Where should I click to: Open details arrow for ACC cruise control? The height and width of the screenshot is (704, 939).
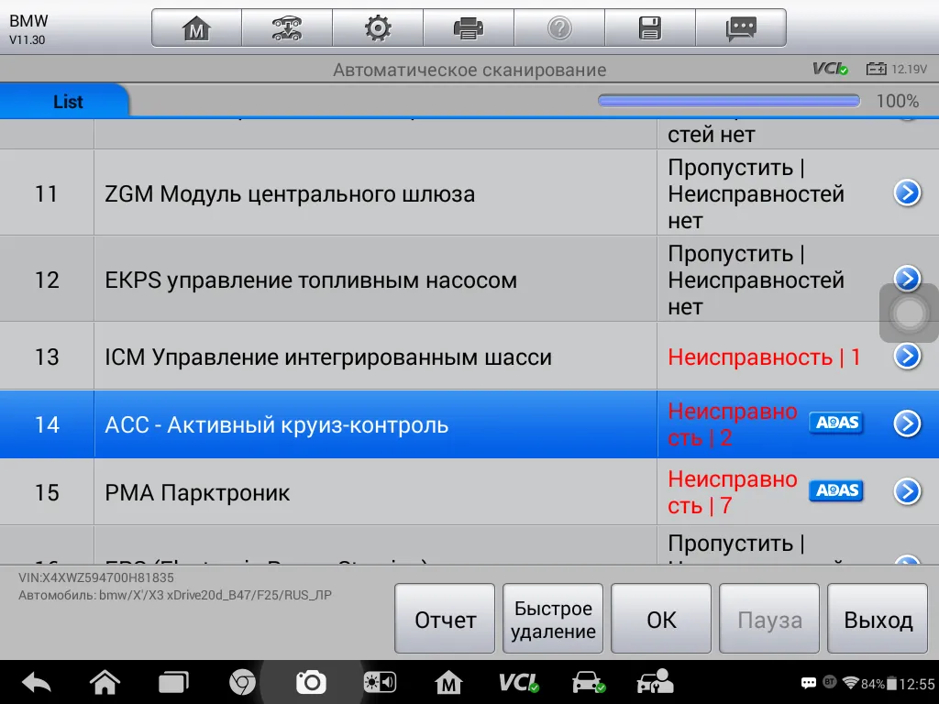click(907, 423)
